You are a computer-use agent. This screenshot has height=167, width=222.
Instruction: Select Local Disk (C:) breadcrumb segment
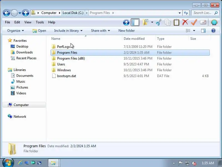73,13
